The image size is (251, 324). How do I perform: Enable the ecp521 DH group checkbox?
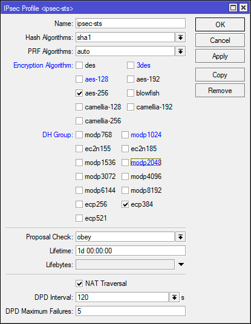[79, 218]
